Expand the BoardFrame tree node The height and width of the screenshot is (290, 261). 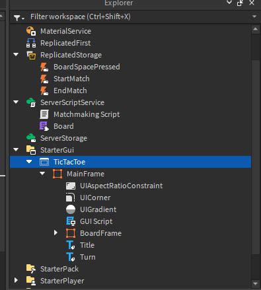56,233
